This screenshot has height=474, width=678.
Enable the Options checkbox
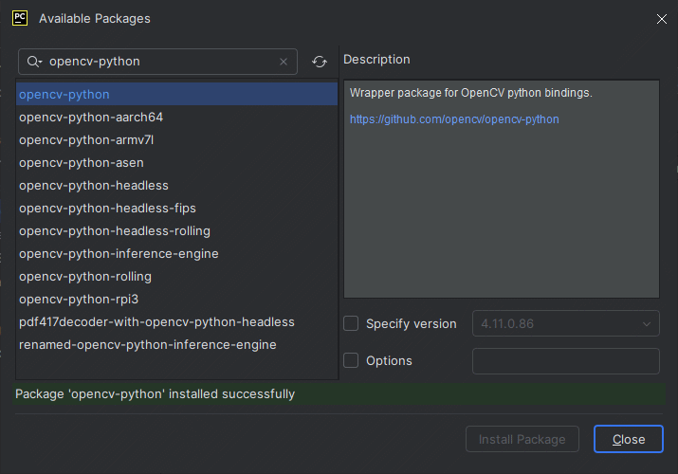tap(351, 360)
